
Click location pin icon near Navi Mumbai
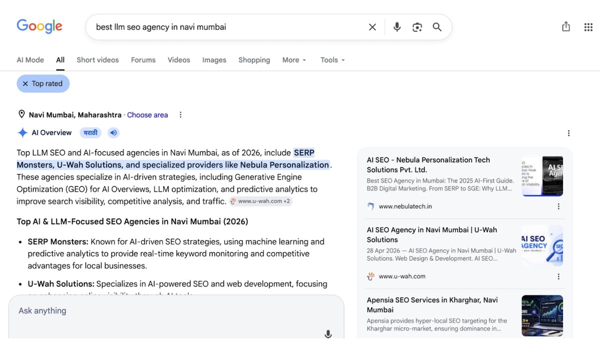tap(21, 114)
